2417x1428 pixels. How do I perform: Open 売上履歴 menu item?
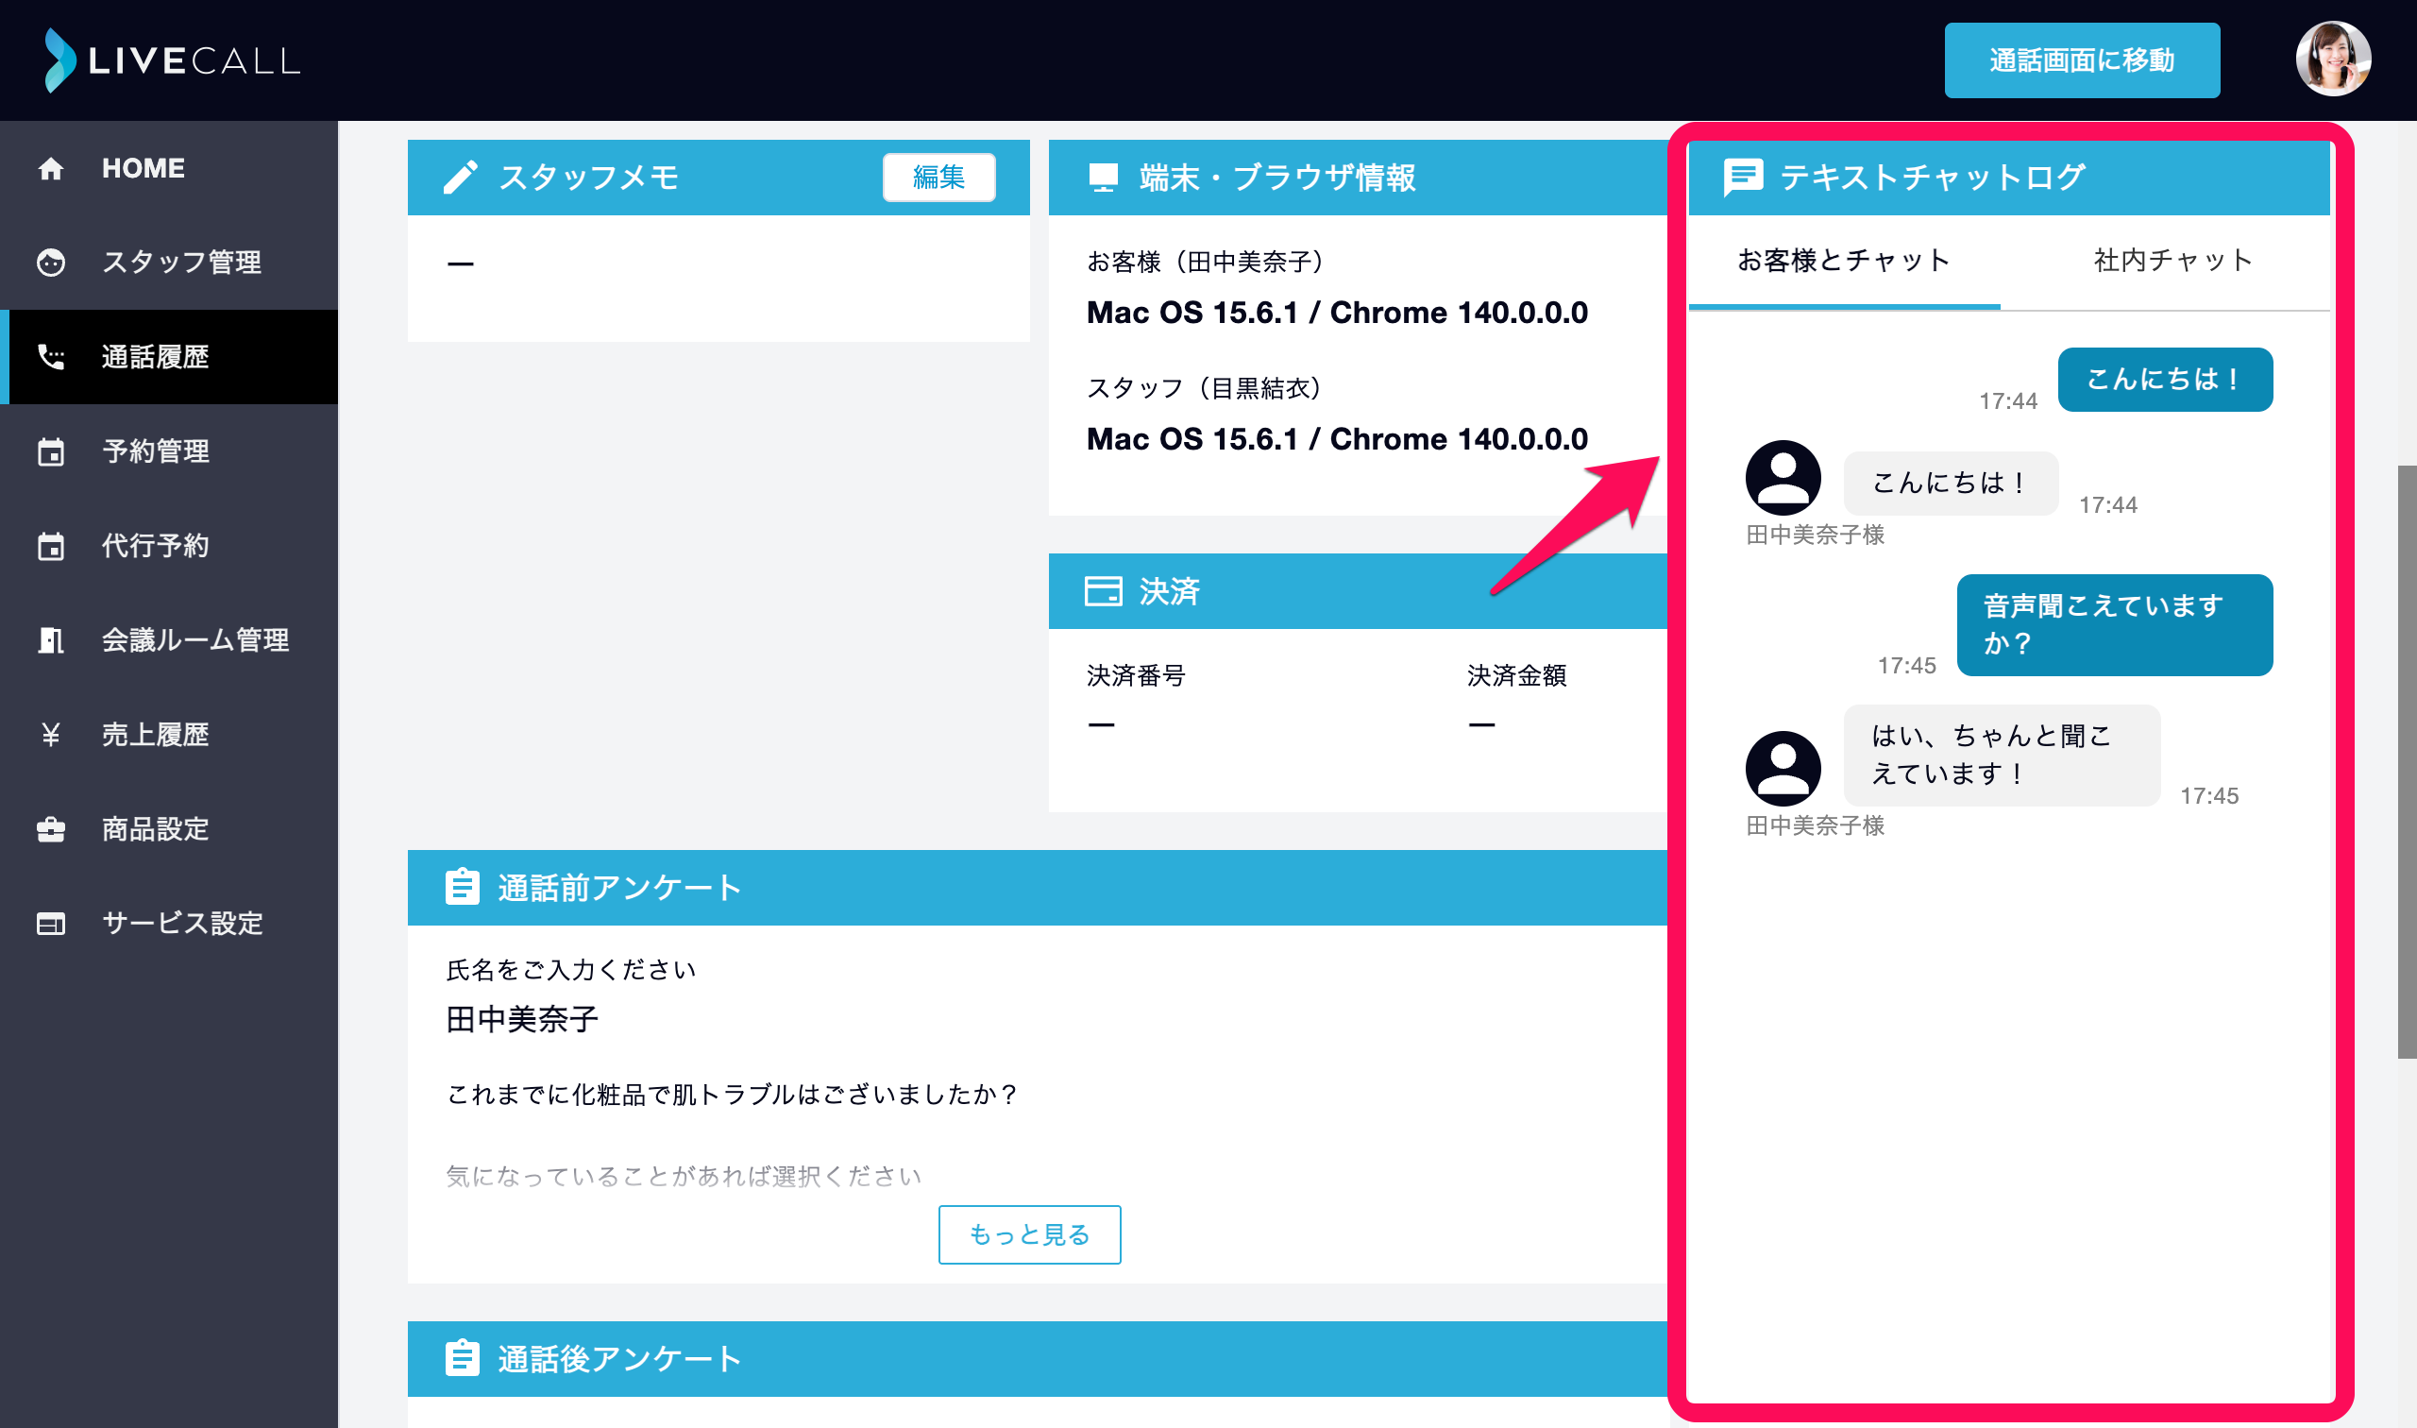tap(169, 734)
